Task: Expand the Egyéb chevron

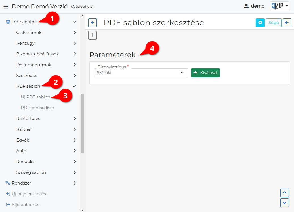Action: 75,140
